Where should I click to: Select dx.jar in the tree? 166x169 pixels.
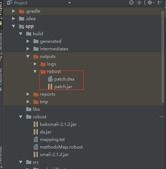[46, 132]
